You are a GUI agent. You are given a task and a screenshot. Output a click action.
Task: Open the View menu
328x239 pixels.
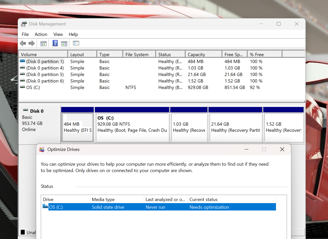58,34
